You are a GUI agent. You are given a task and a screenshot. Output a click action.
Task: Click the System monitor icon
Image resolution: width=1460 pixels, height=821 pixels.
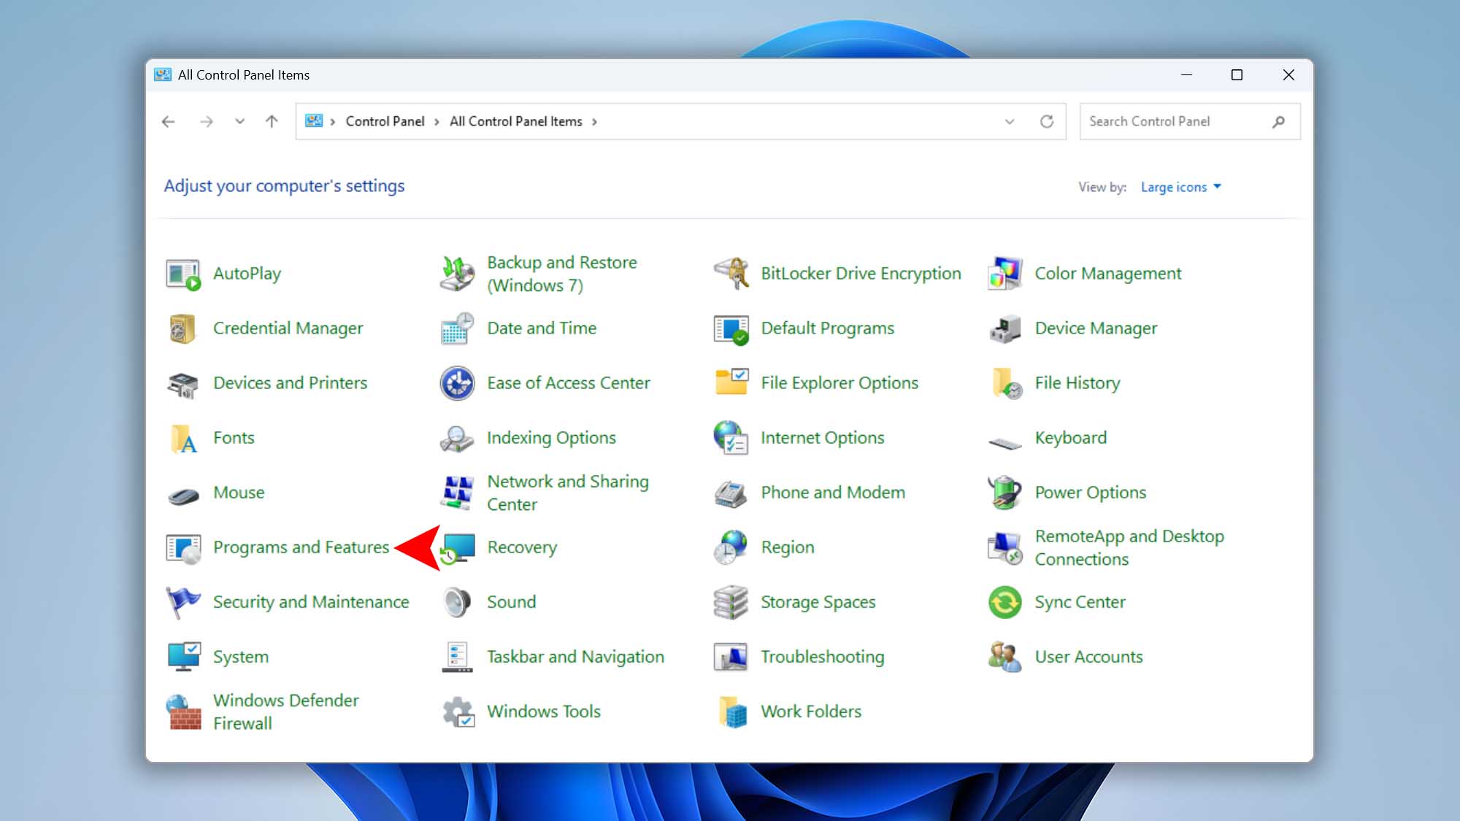point(183,658)
